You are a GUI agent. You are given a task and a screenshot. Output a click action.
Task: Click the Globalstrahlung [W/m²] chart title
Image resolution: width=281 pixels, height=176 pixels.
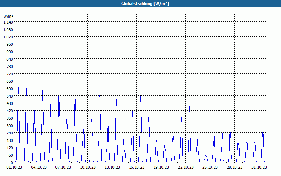tap(145, 4)
